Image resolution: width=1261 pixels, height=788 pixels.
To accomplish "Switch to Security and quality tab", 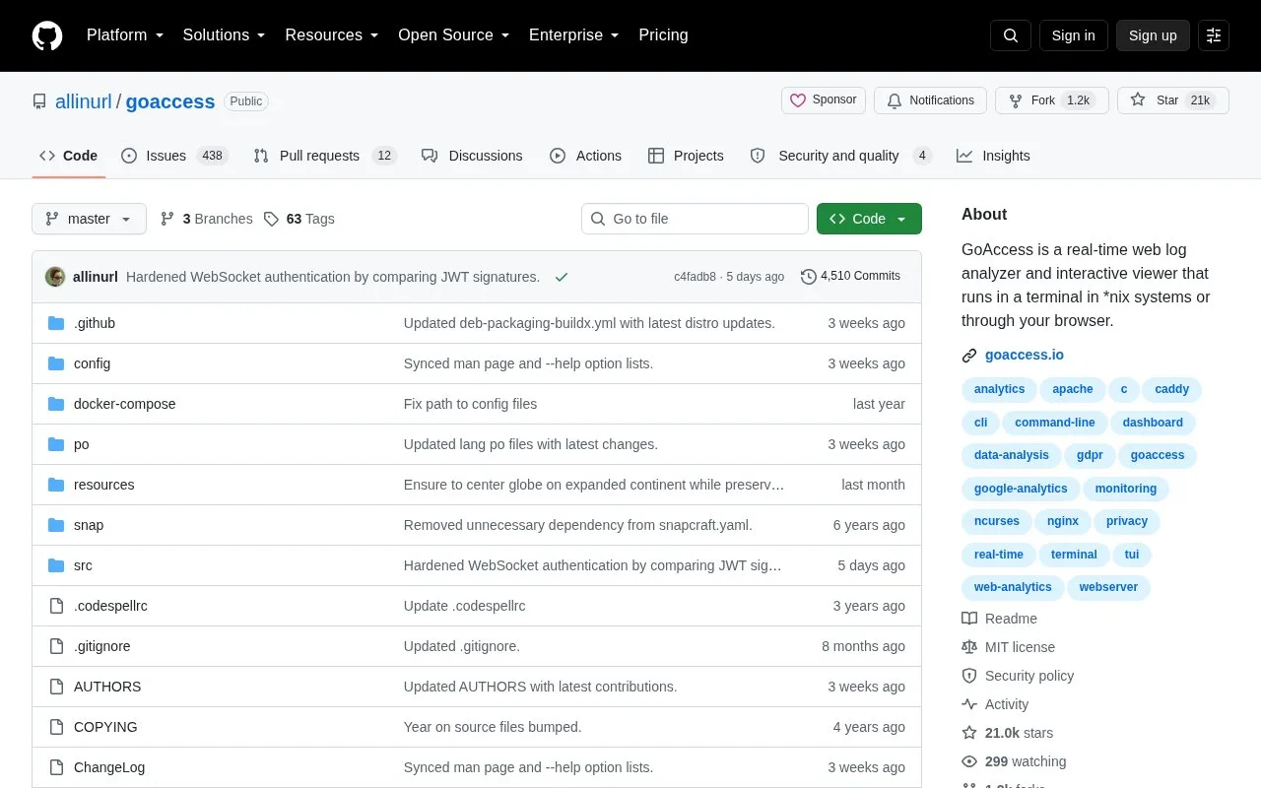I will coord(840,156).
